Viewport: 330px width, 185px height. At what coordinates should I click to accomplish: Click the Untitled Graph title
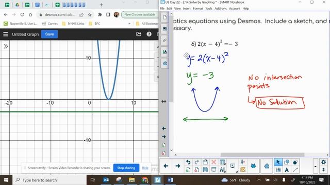click(x=25, y=34)
